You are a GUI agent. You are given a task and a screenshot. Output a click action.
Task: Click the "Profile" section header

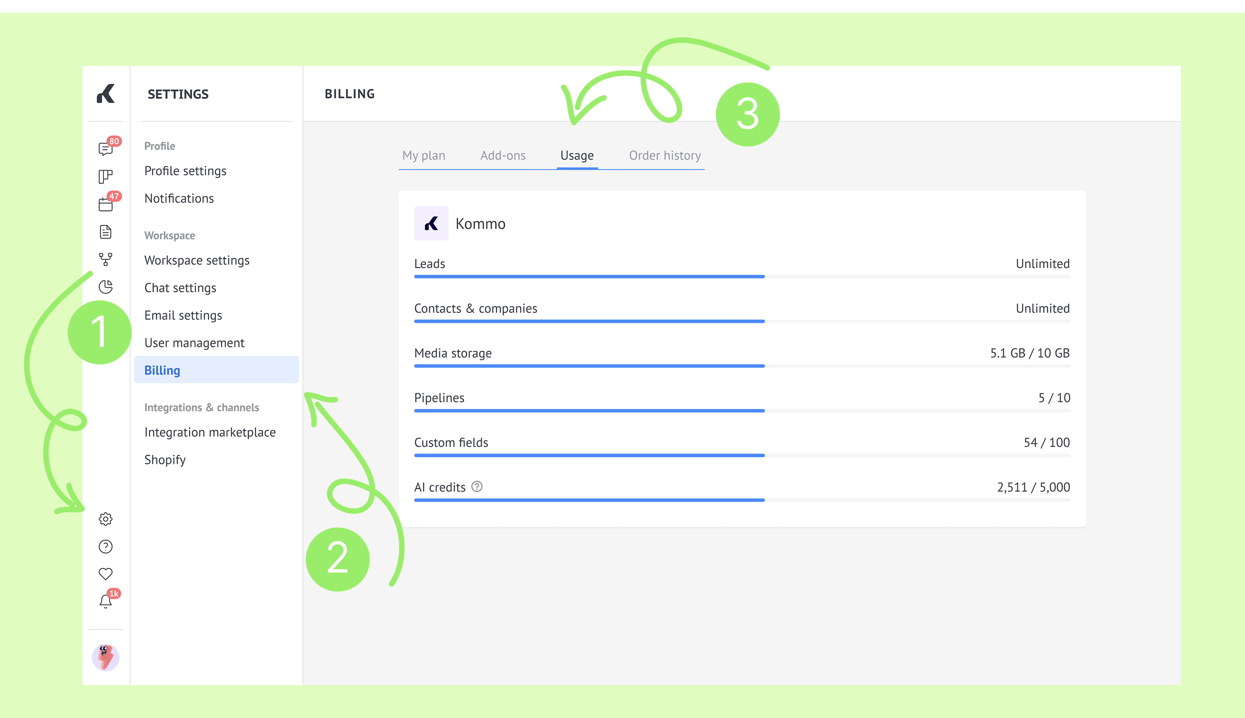[x=159, y=146]
